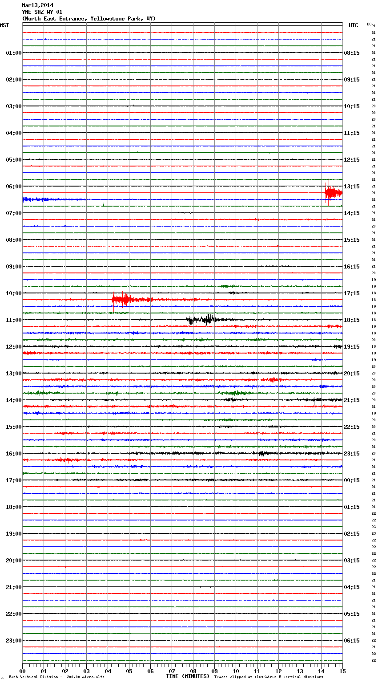Click minute 12 on the bottom axis
Image resolution: width=378 pixels, height=683 pixels.
pos(278,671)
